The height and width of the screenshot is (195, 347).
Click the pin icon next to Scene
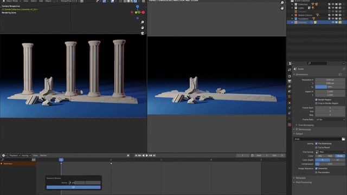click(x=344, y=69)
